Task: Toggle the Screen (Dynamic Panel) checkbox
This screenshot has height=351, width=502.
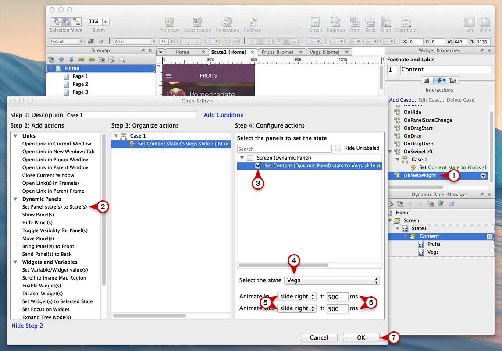Action: coord(251,158)
